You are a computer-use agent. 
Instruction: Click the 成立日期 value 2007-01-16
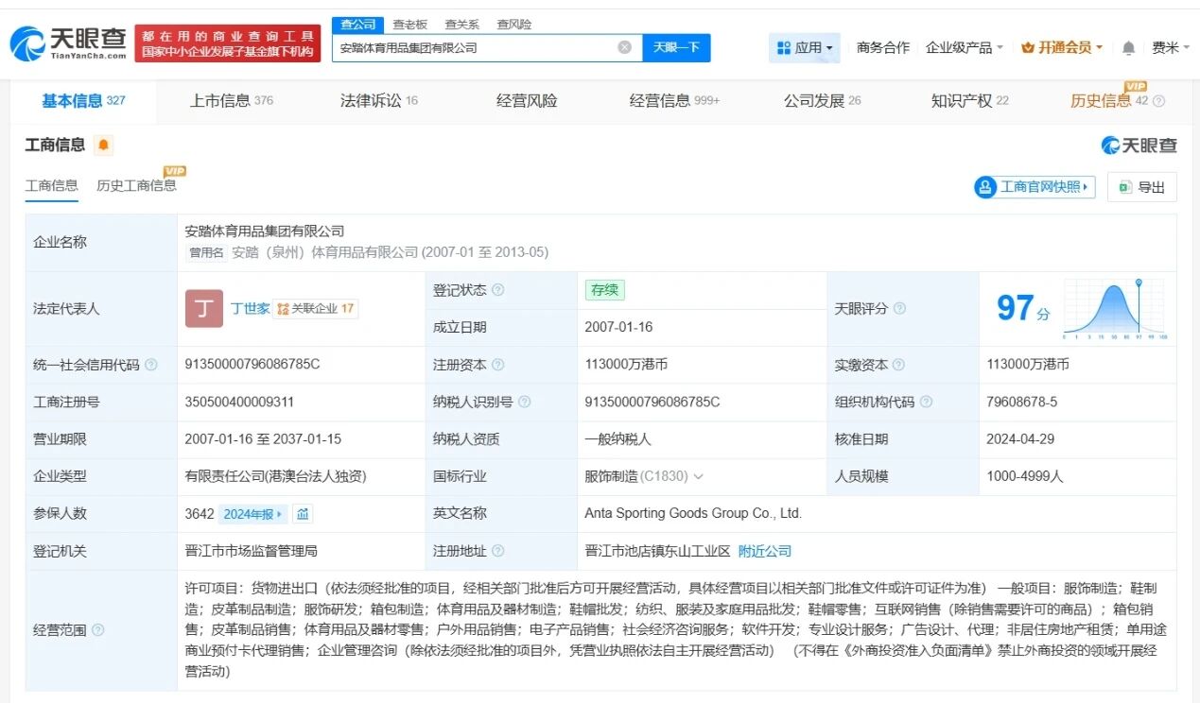tap(618, 327)
